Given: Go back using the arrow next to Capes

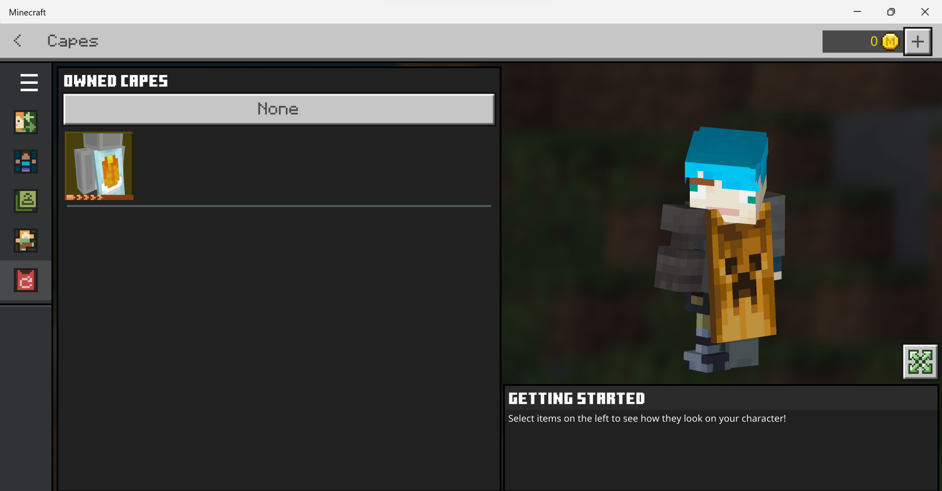Looking at the screenshot, I should point(18,41).
